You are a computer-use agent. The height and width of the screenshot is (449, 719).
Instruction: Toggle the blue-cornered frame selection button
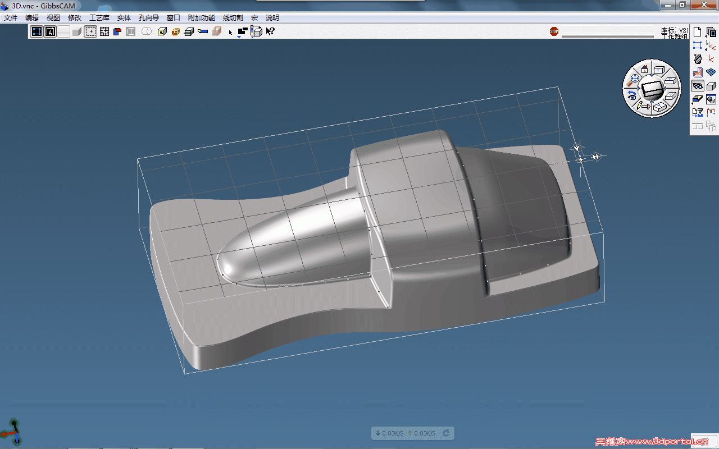click(x=37, y=31)
